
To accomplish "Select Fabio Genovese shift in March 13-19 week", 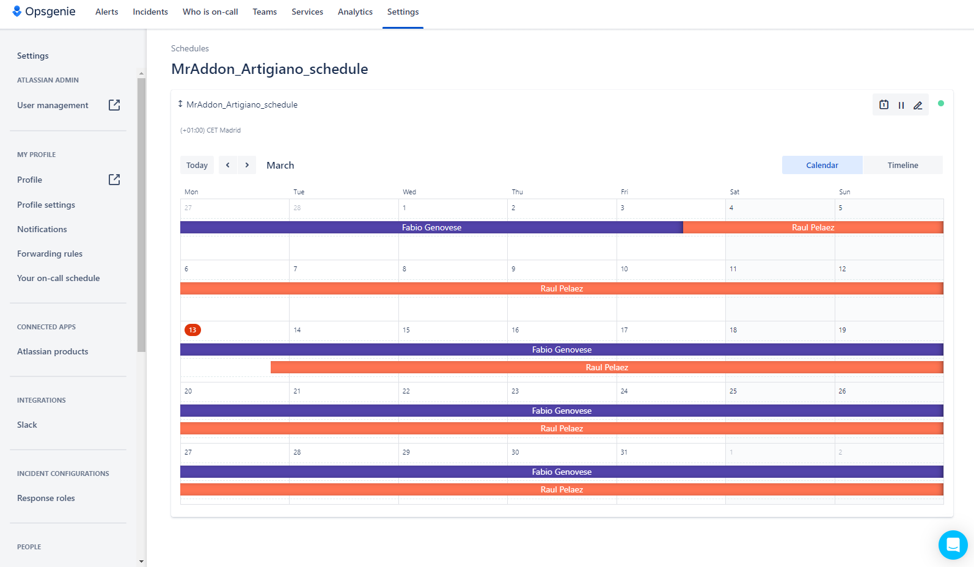I will (562, 349).
